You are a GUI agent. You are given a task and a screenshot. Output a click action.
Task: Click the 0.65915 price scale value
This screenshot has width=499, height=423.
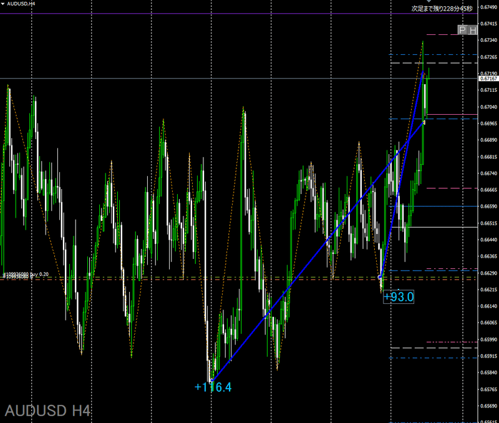click(x=488, y=356)
